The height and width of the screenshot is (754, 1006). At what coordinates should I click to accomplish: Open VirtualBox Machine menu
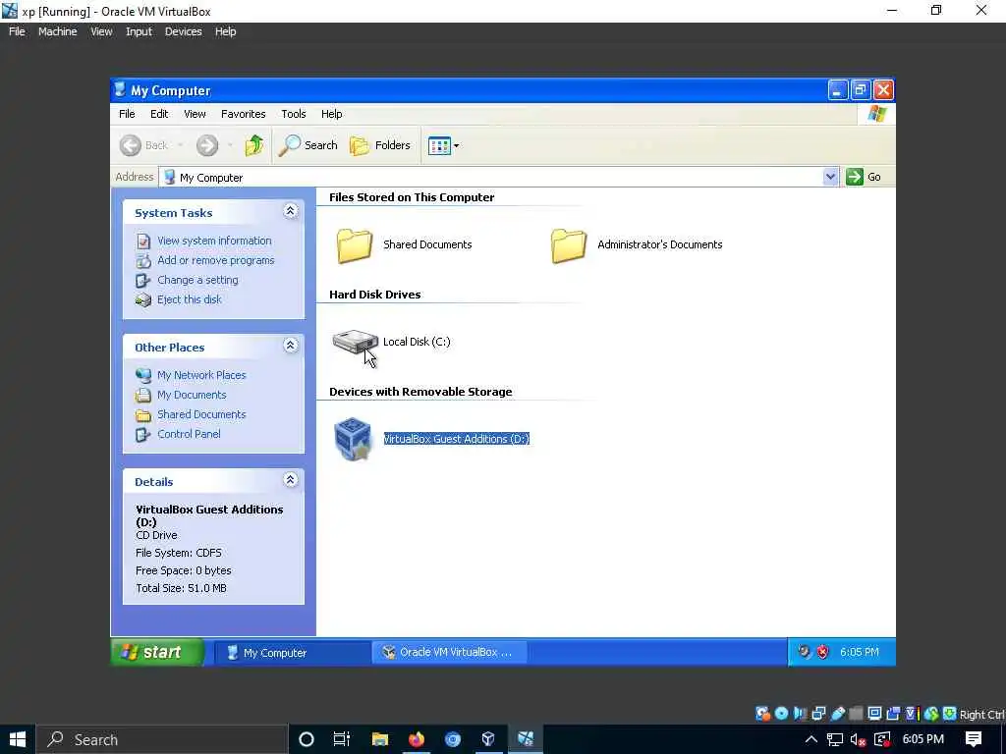57,31
